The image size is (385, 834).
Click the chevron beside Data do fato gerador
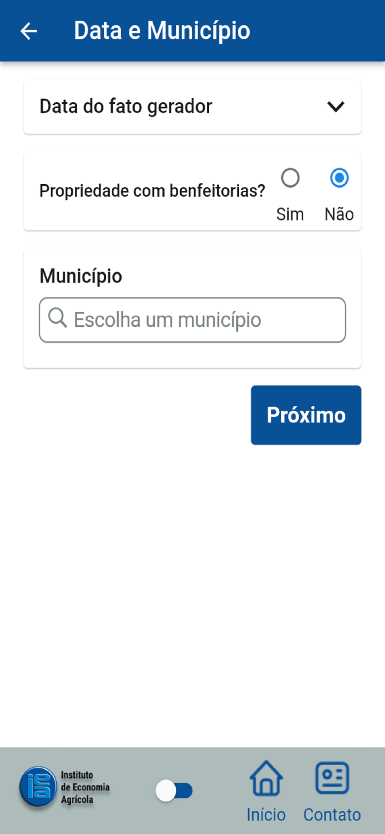pyautogui.click(x=336, y=107)
